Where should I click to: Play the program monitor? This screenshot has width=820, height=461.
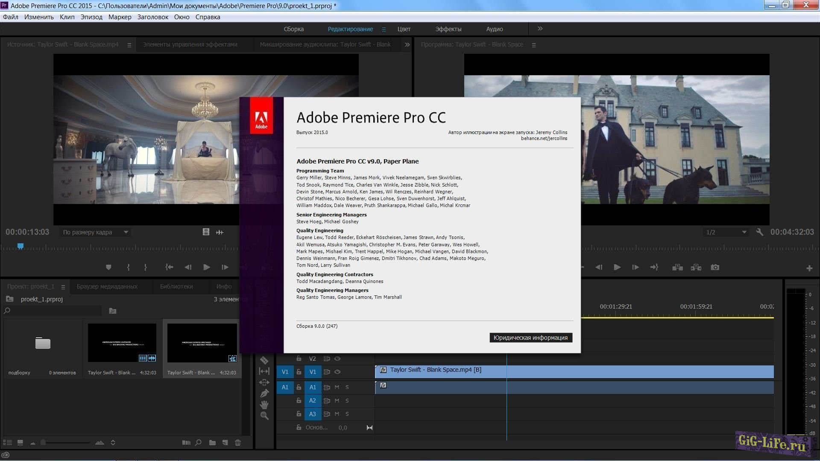pos(617,267)
